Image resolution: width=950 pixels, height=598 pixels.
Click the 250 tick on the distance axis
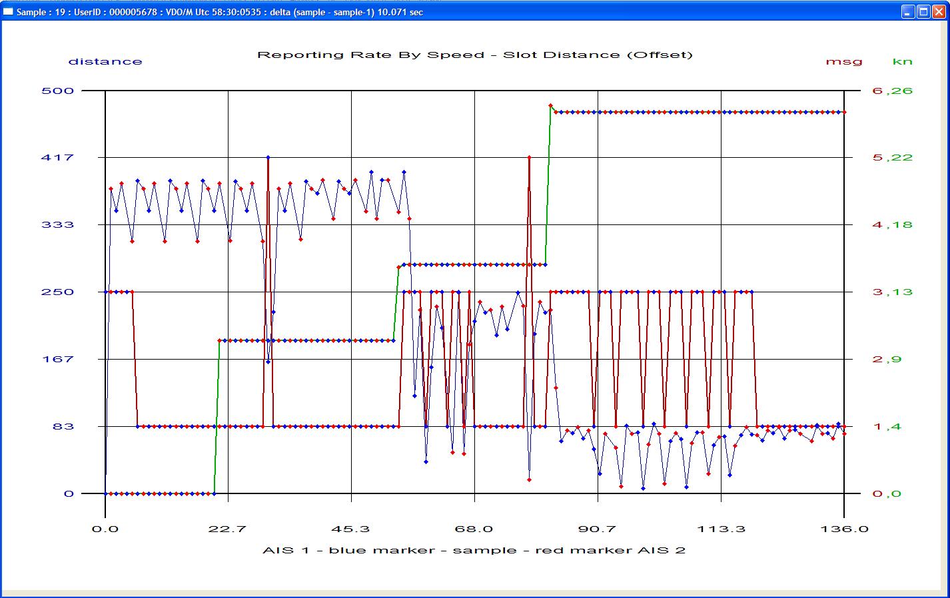(57, 292)
